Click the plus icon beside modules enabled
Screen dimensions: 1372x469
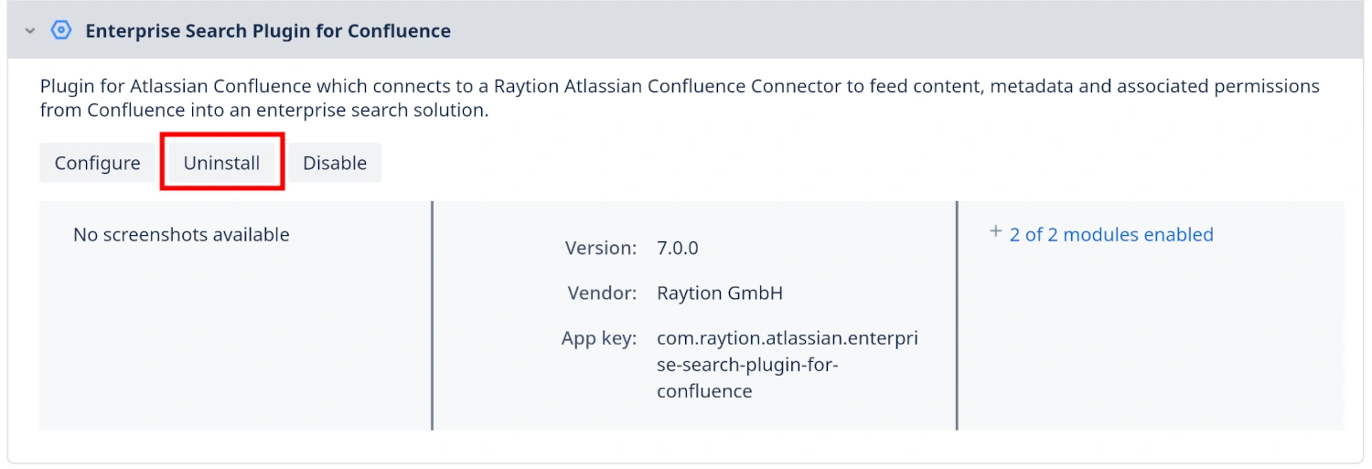996,232
